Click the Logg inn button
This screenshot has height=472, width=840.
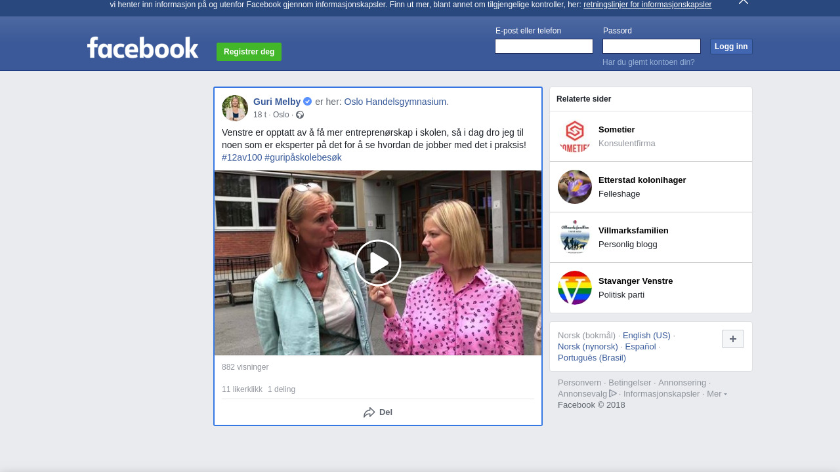[731, 47]
